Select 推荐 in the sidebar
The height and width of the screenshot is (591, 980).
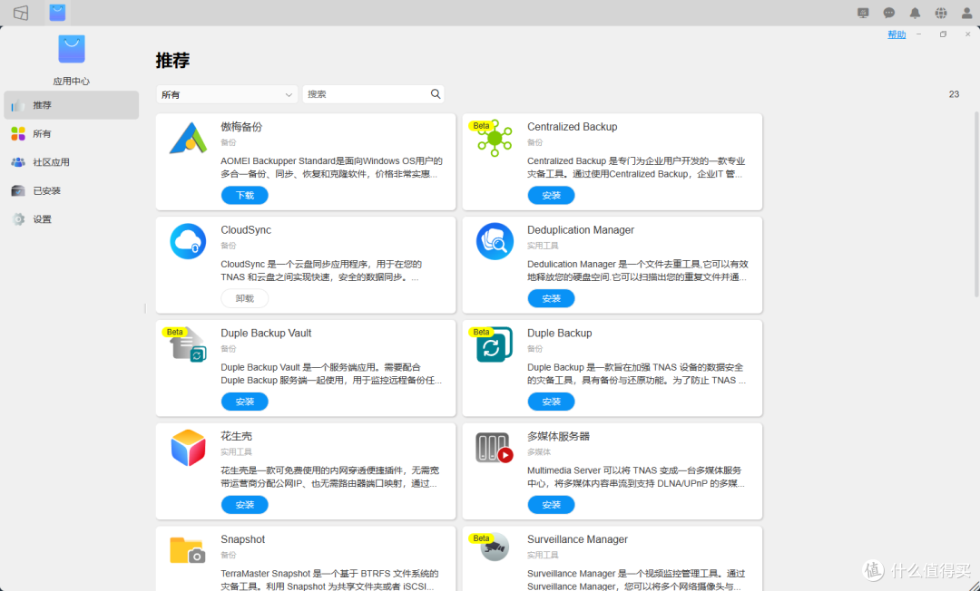[x=72, y=105]
